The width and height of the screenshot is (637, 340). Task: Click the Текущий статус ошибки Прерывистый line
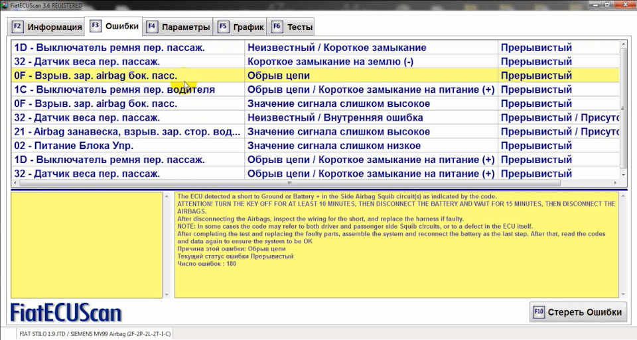click(235, 256)
